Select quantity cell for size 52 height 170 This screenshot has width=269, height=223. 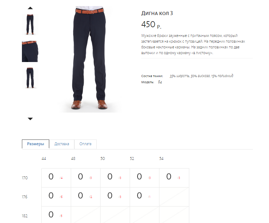145,178
